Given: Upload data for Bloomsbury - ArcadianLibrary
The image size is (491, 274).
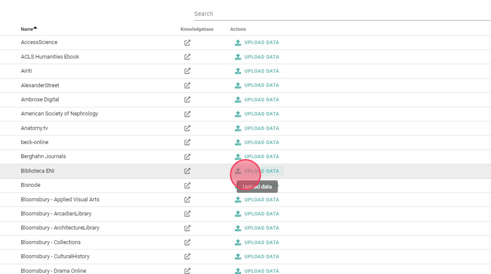Looking at the screenshot, I should [257, 214].
